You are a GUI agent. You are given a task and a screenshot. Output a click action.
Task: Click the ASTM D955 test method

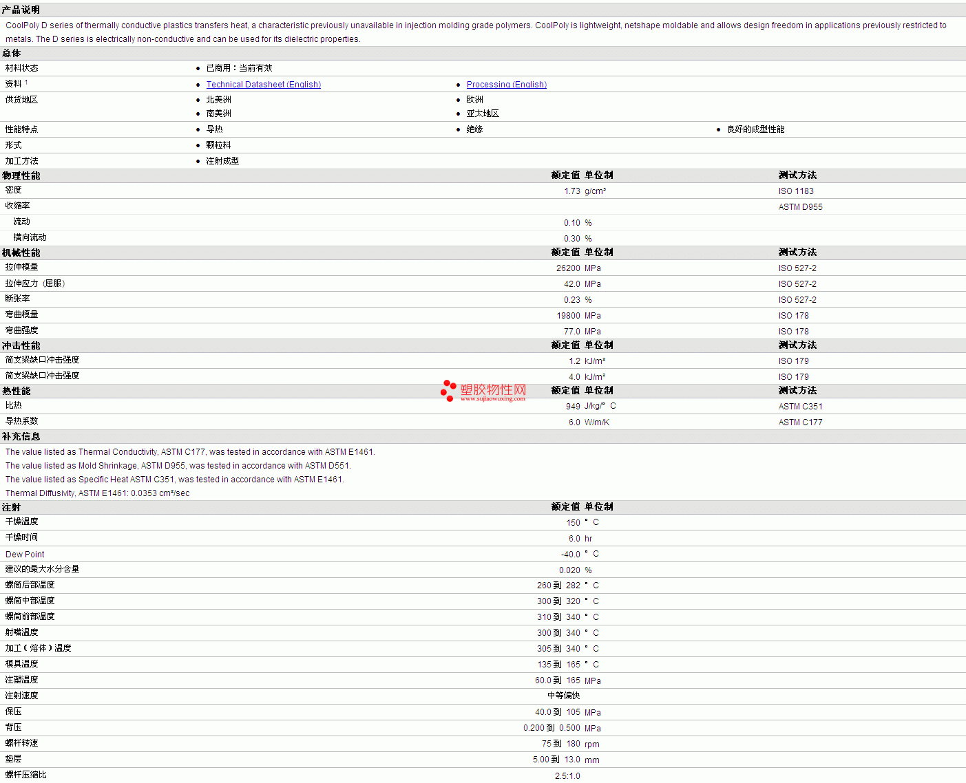point(801,207)
